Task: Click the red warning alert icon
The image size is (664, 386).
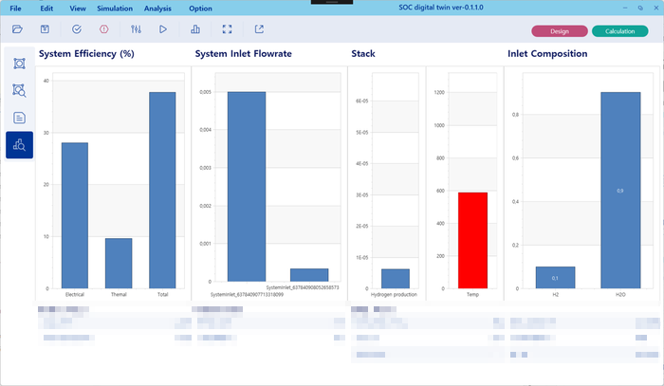Action: pos(103,29)
